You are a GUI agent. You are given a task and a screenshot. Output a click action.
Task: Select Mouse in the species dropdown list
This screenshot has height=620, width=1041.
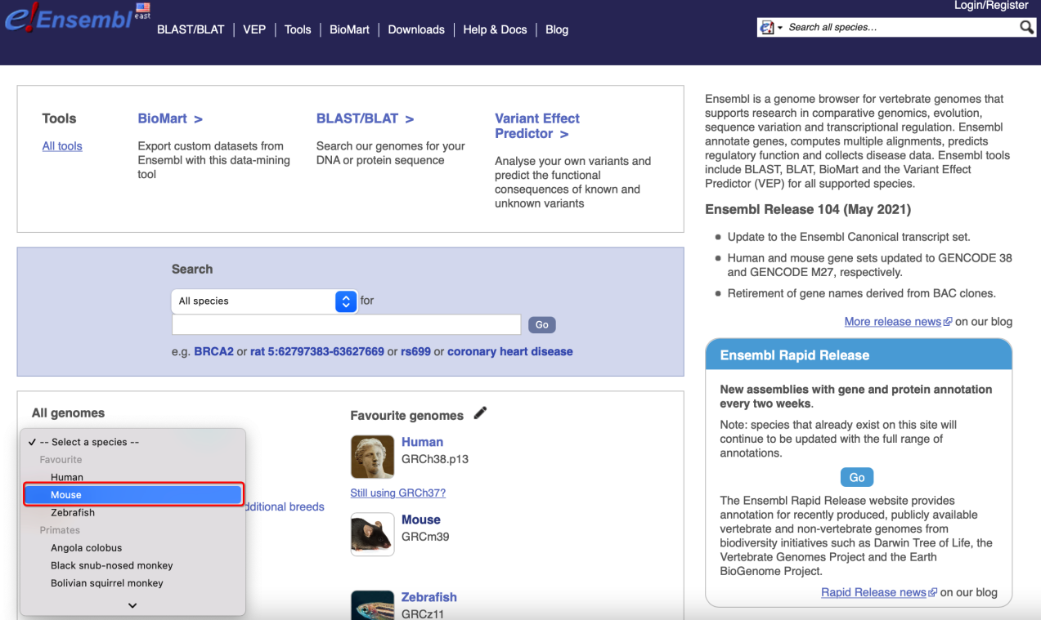(x=132, y=495)
